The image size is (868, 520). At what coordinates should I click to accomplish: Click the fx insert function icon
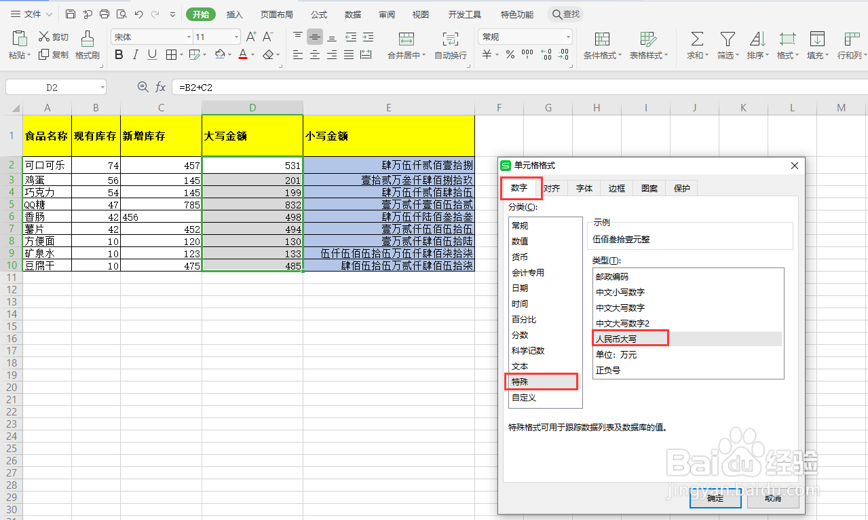[161, 87]
